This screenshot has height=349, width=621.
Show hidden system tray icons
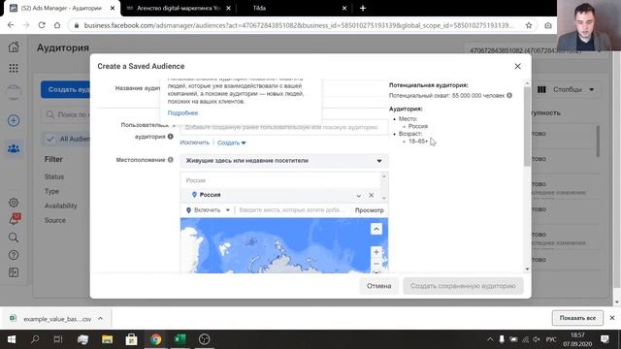coord(490,339)
